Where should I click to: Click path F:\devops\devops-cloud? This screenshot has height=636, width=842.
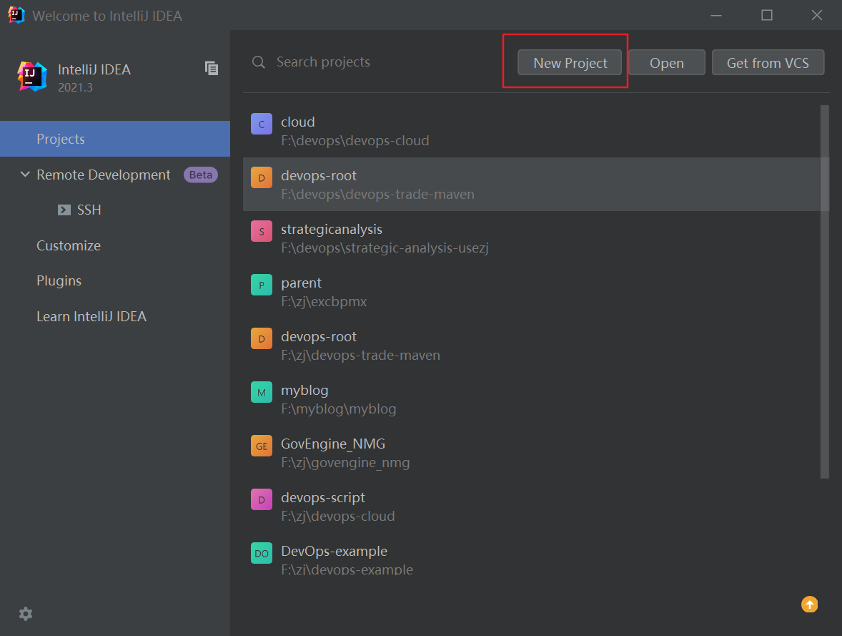pyautogui.click(x=355, y=141)
